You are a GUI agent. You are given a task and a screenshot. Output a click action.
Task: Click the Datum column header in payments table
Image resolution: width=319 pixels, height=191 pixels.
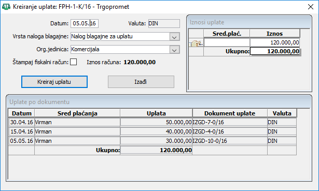coord(22,113)
